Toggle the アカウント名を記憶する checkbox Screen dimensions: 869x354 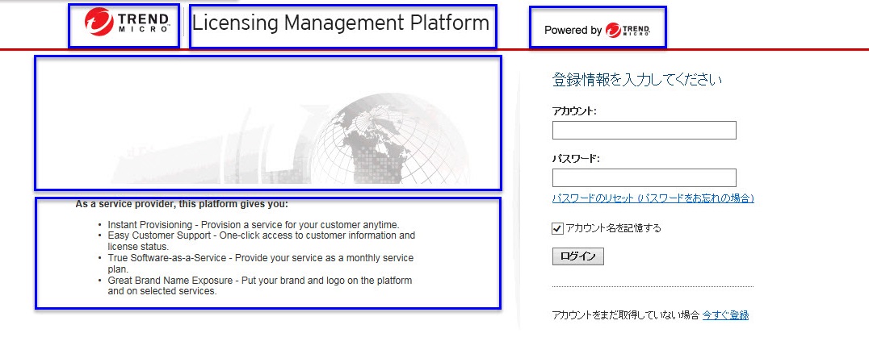coord(557,228)
